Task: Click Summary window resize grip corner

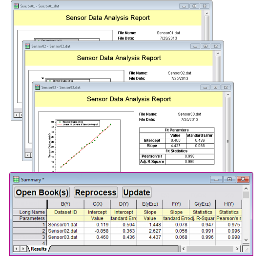Action: coord(246,249)
